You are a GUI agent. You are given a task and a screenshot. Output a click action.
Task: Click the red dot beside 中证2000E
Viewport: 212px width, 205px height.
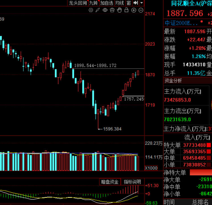(201, 21)
